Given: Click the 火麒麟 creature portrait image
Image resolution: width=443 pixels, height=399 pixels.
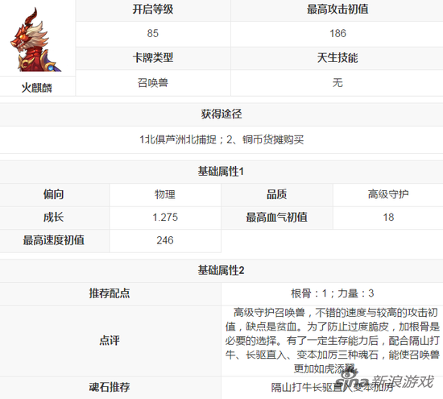Looking at the screenshot, I should point(36,39).
